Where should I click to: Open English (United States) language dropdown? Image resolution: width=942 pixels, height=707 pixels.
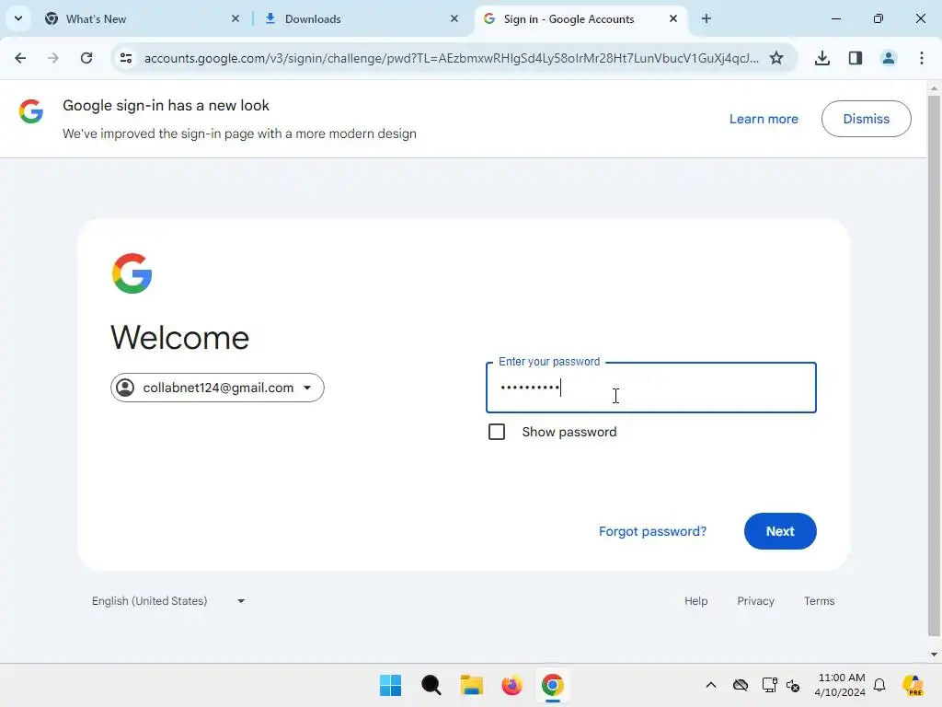point(168,601)
